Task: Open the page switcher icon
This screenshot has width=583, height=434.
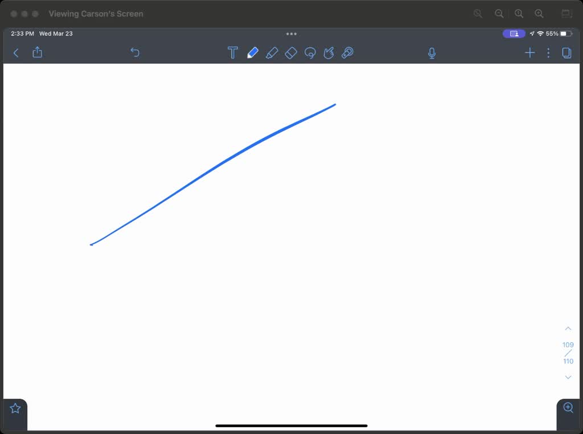Action: (x=566, y=52)
